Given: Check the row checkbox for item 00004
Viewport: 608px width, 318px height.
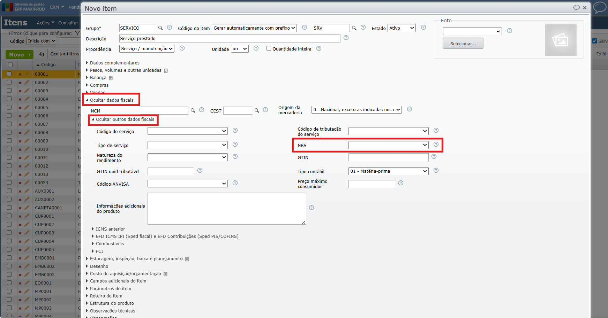Looking at the screenshot, I should click(x=9, y=99).
